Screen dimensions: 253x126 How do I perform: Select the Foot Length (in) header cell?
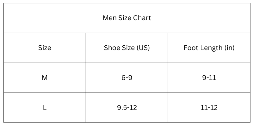(x=209, y=48)
